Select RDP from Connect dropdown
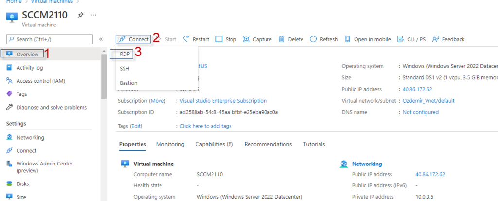Image resolution: width=498 pixels, height=201 pixels. [125, 54]
